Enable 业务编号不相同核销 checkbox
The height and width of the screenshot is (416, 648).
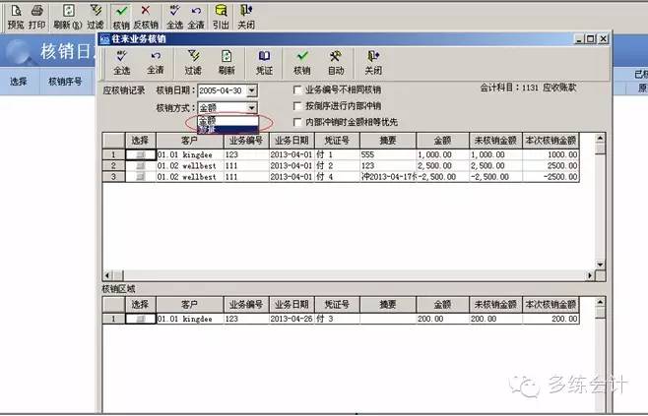297,89
